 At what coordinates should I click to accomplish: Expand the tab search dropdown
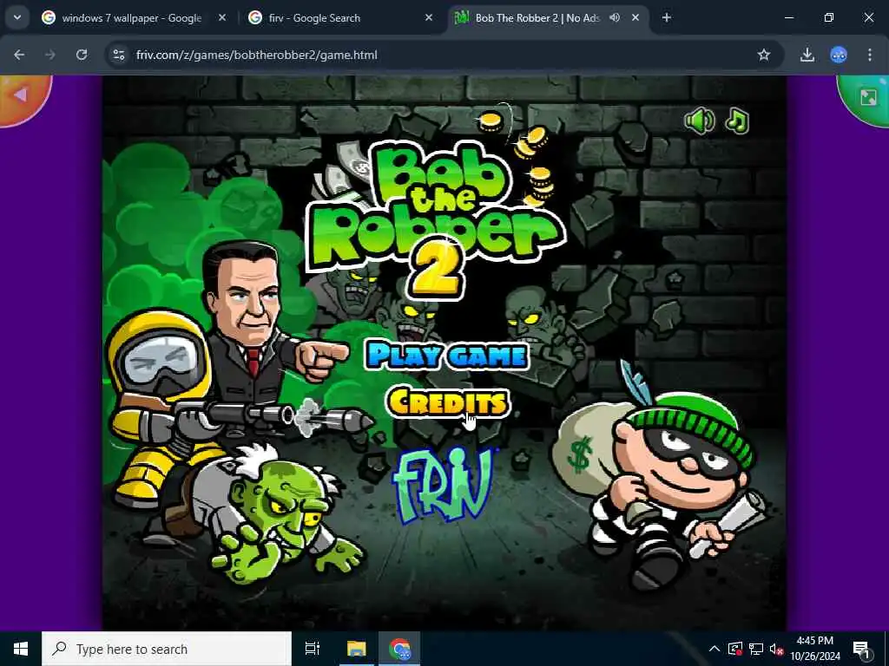pos(17,18)
